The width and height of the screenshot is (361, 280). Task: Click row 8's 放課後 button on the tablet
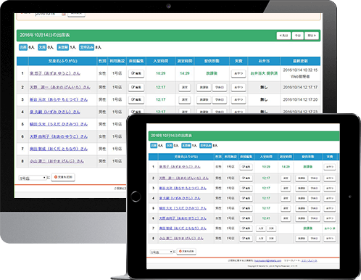[x=302, y=239]
